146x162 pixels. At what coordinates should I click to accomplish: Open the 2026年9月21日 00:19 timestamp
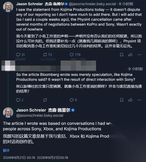pyautogui.click(x=19, y=158)
